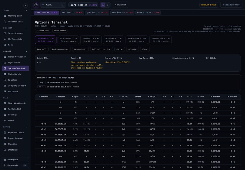Click the C bid/ask column header
Image resolution: width=245 pixels, height=170 pixels.
[x=60, y=97]
